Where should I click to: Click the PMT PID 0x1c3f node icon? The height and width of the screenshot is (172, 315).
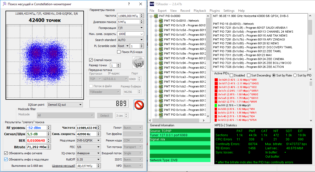(161, 25)
